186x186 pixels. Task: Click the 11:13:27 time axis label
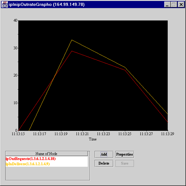pyautogui.click(x=146, y=134)
